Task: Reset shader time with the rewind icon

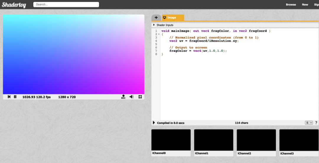Action: pos(9,97)
